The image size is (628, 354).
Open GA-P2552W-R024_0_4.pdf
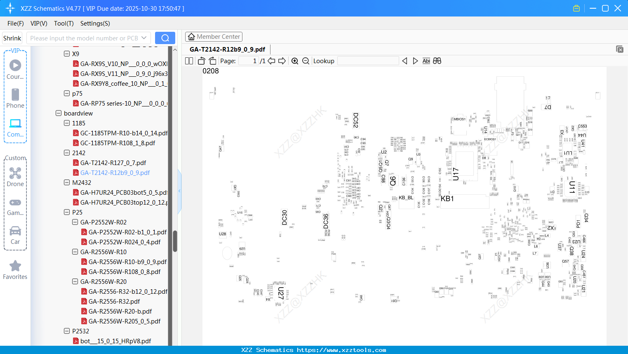tap(125, 242)
